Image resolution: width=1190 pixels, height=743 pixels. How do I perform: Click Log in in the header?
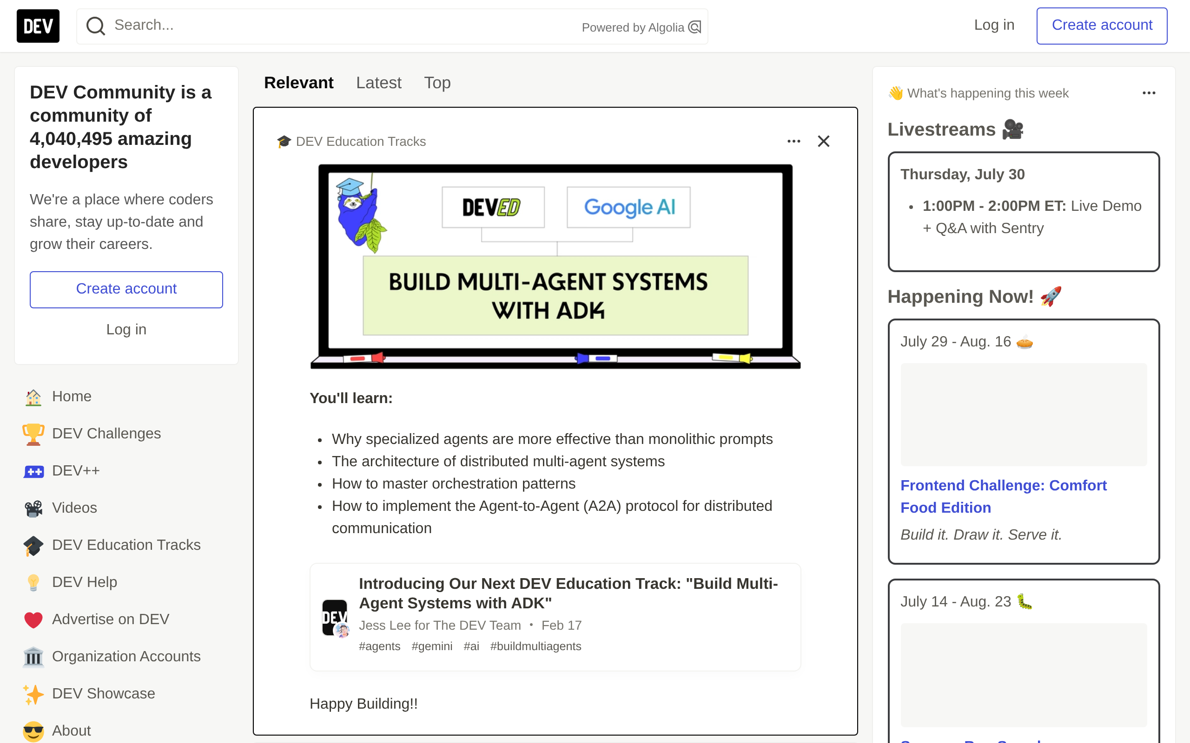click(994, 26)
